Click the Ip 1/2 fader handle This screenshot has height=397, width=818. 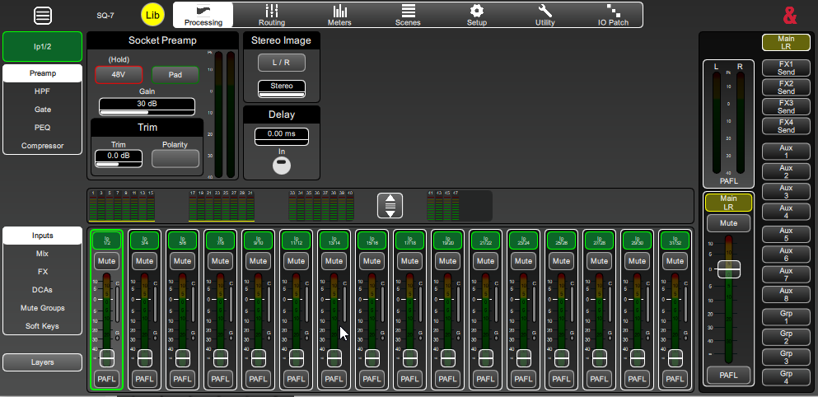point(106,357)
